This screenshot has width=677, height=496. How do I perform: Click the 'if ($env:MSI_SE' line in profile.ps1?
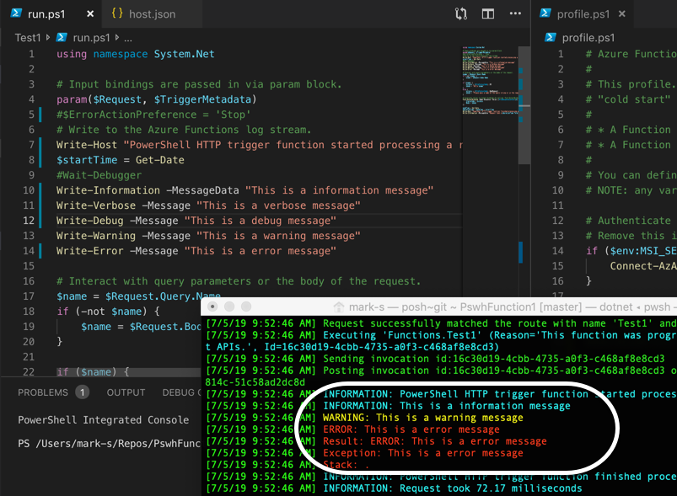[631, 251]
